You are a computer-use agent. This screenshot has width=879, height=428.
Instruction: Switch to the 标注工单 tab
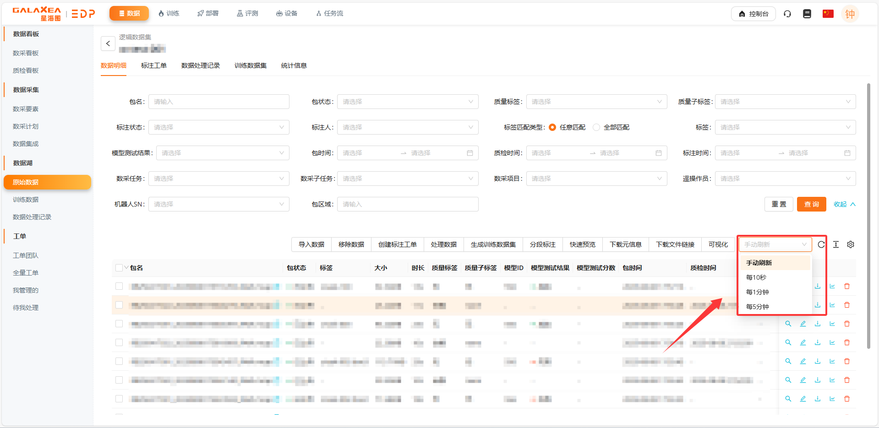coord(153,65)
